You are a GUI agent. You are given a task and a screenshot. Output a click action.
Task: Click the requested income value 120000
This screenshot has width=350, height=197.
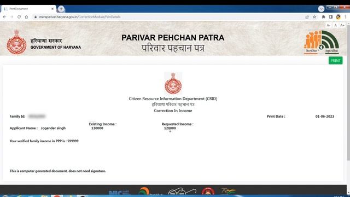(x=170, y=128)
